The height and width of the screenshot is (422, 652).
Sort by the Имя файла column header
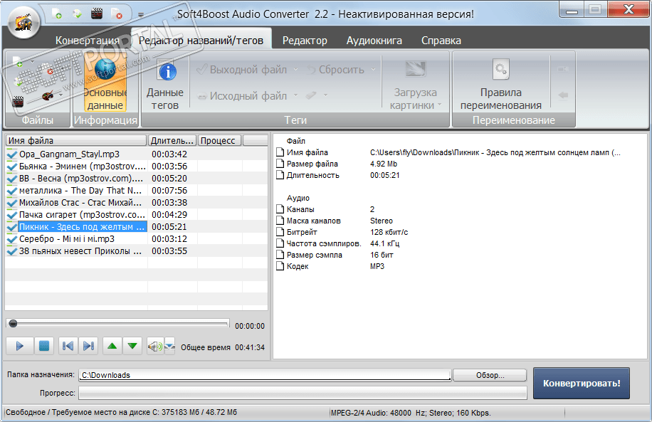tap(76, 140)
